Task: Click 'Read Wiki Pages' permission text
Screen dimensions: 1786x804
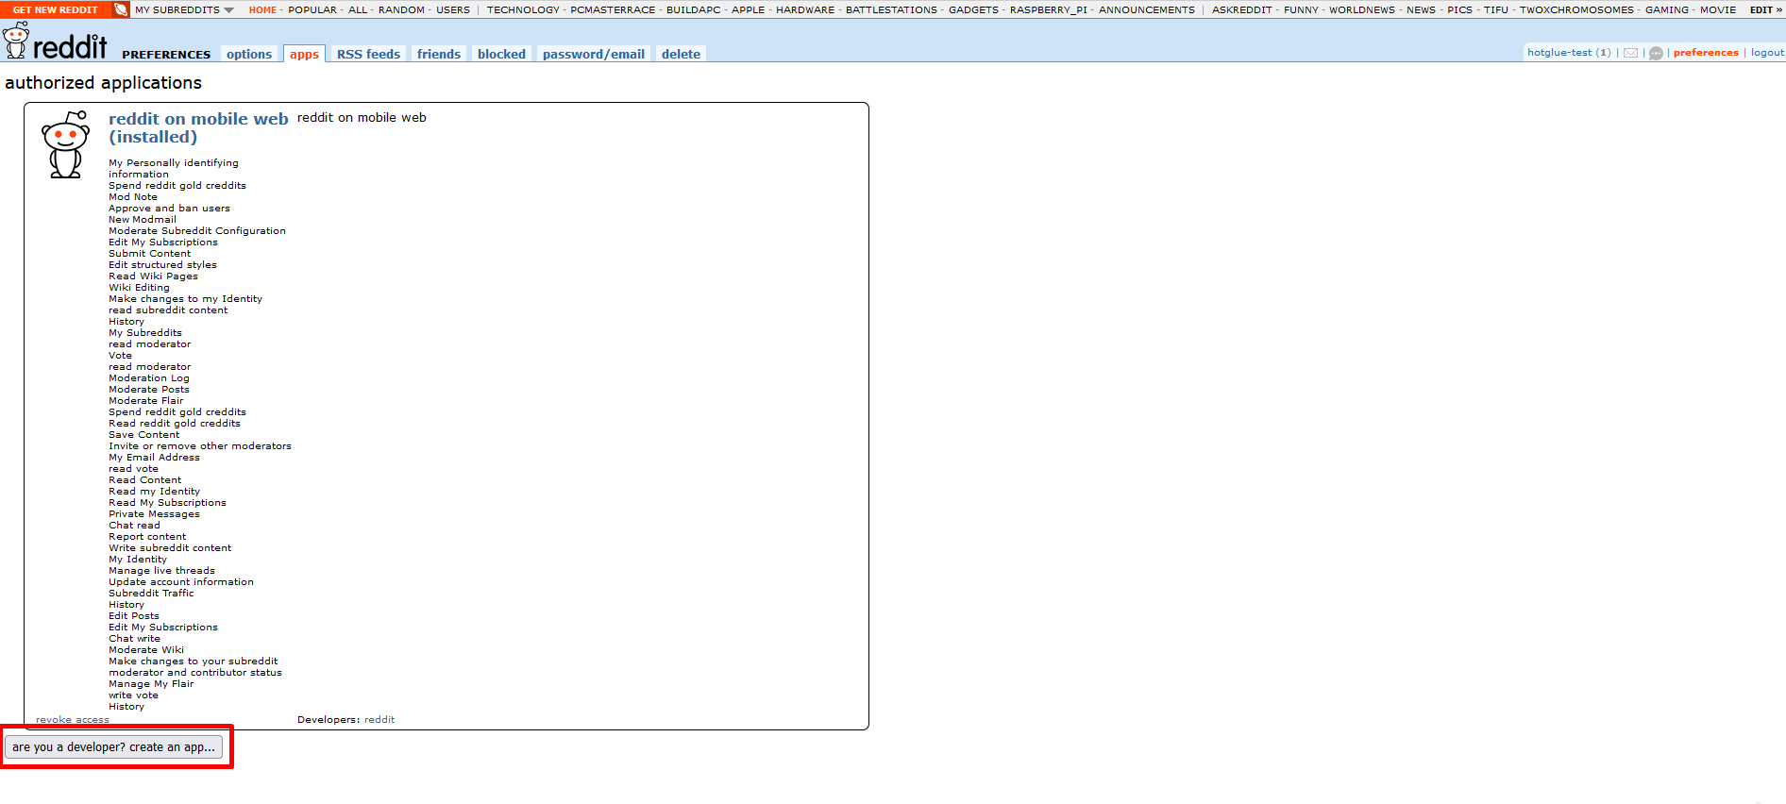Action: (x=153, y=276)
